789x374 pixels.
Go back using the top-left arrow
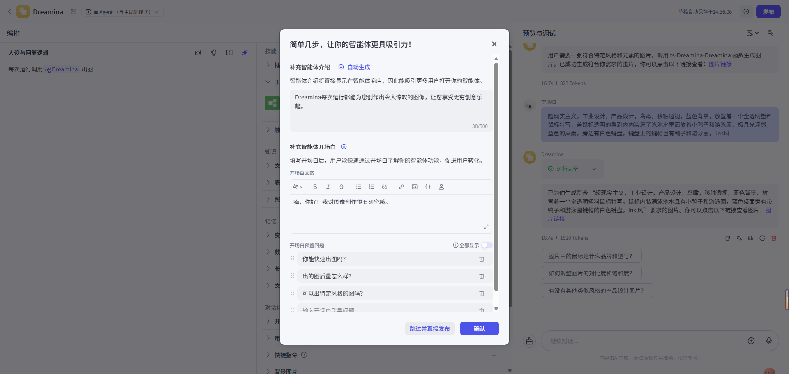[x=10, y=12]
